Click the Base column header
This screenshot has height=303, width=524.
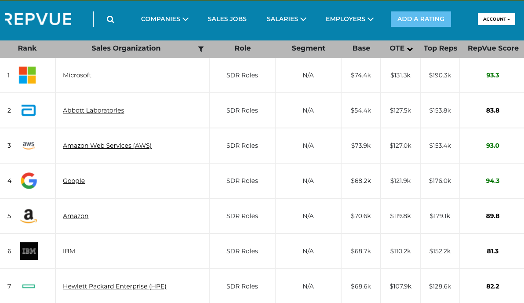(x=361, y=48)
